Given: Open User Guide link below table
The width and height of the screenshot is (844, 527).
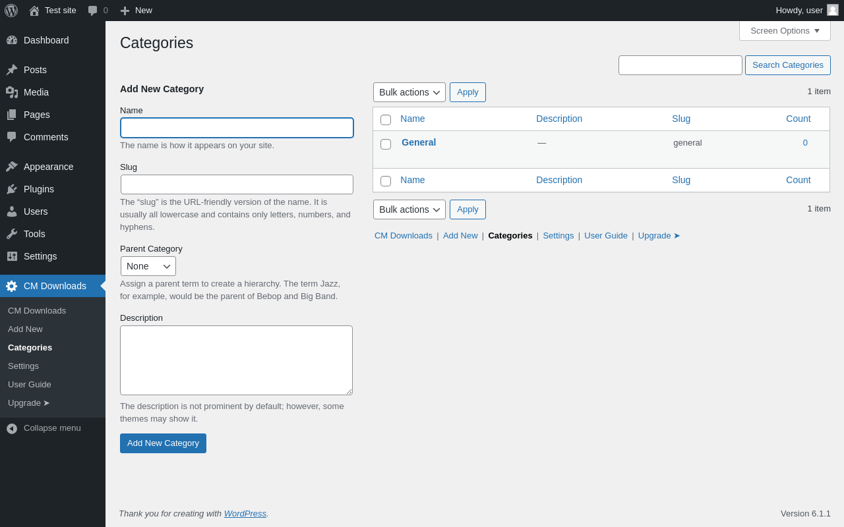Looking at the screenshot, I should [x=606, y=235].
